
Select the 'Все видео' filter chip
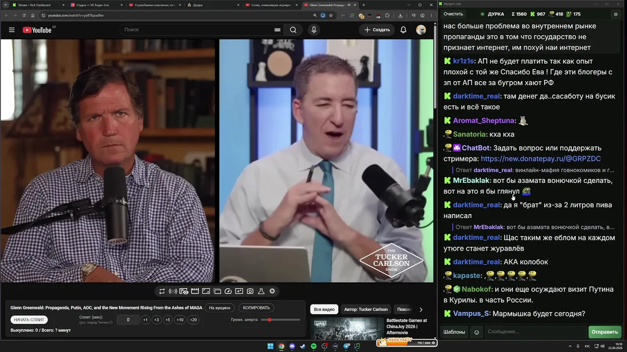click(324, 309)
